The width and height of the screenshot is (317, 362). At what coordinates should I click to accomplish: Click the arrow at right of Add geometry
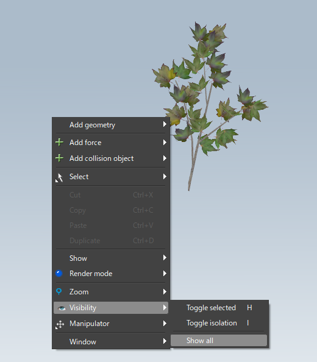coord(165,124)
